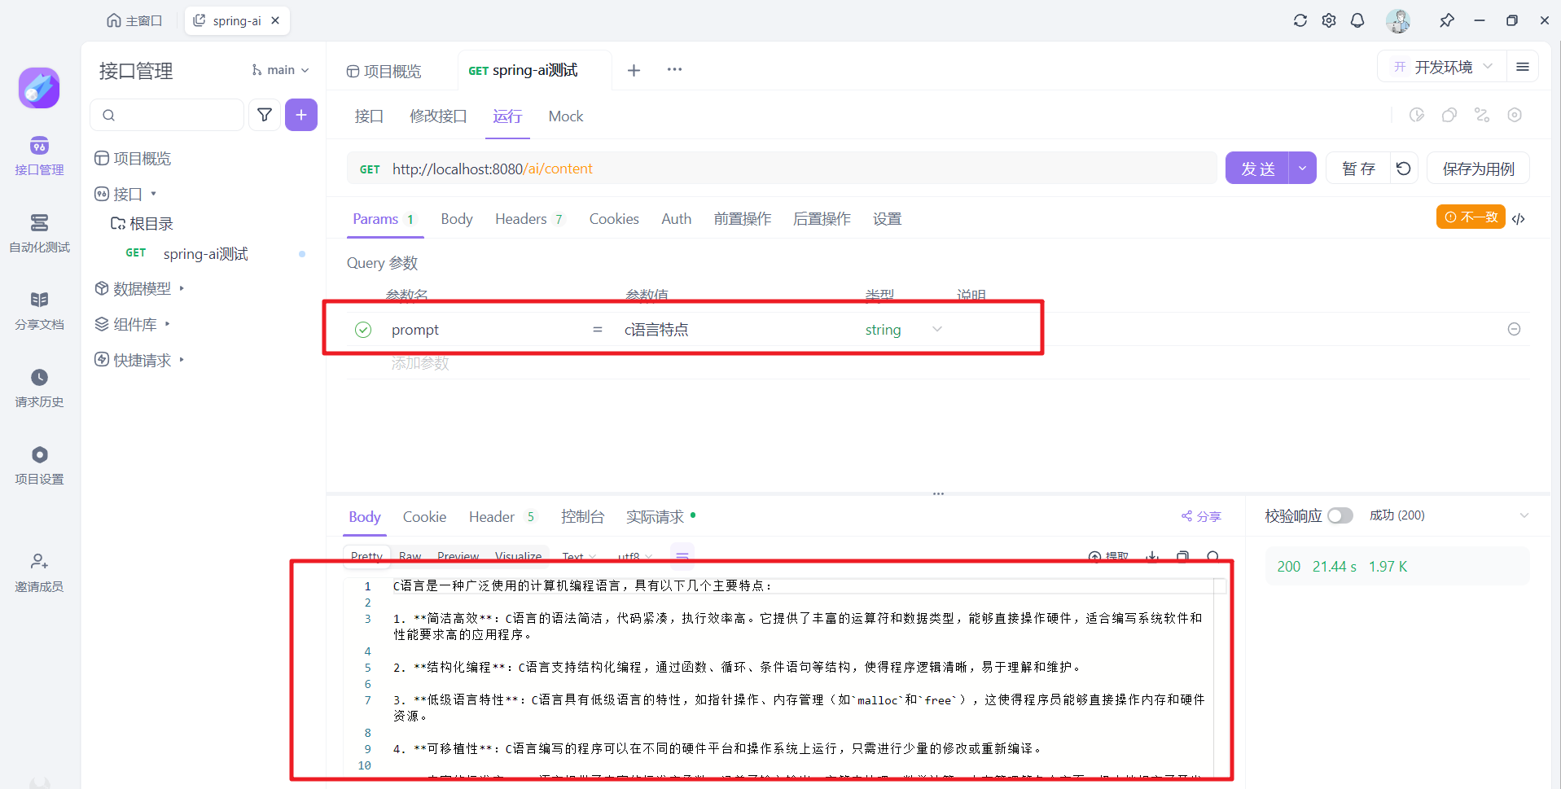
Task: Click the 保存为用例 button
Action: (1478, 169)
